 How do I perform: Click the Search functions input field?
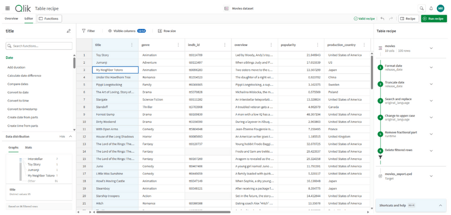(39, 46)
